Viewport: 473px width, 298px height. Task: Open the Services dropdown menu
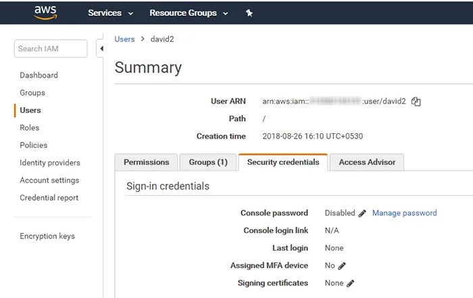[110, 13]
